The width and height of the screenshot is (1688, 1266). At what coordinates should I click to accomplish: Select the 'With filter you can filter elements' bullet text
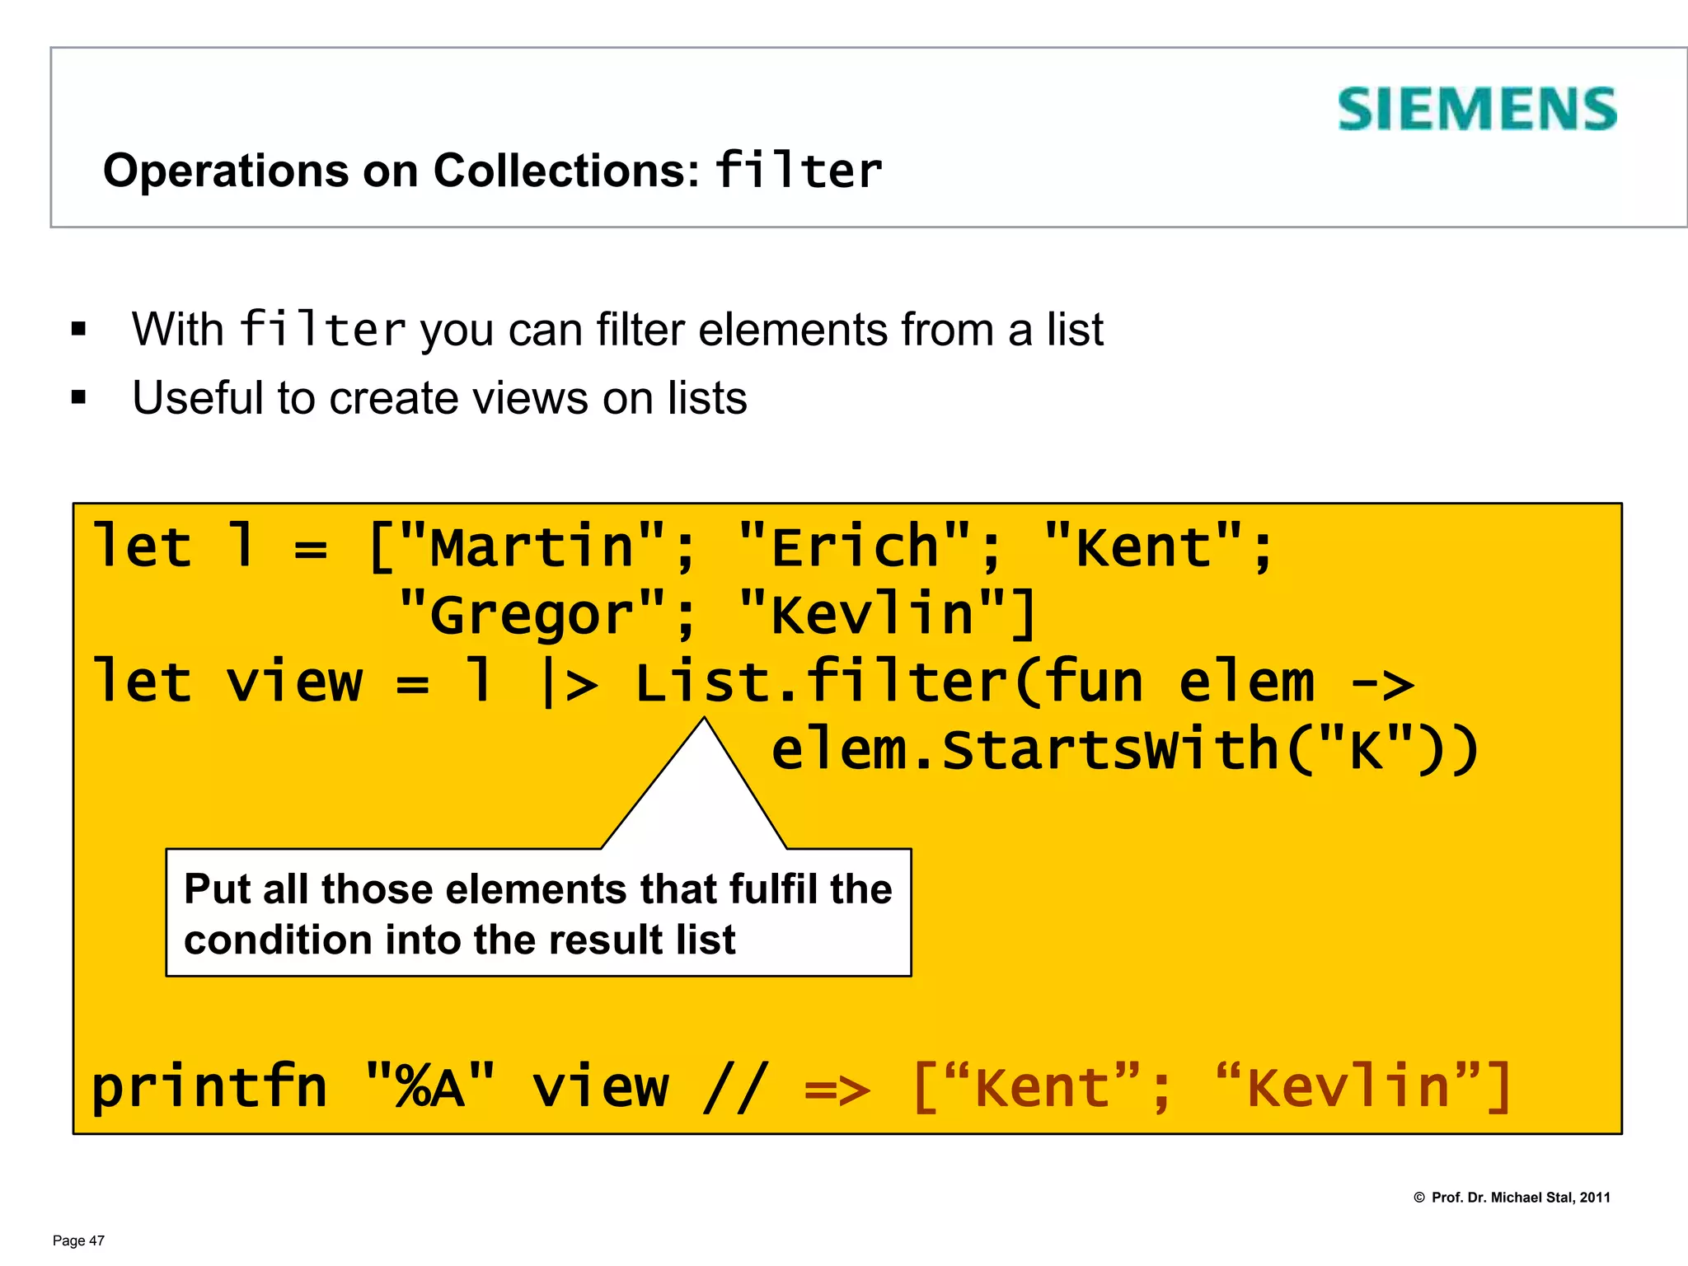(617, 330)
